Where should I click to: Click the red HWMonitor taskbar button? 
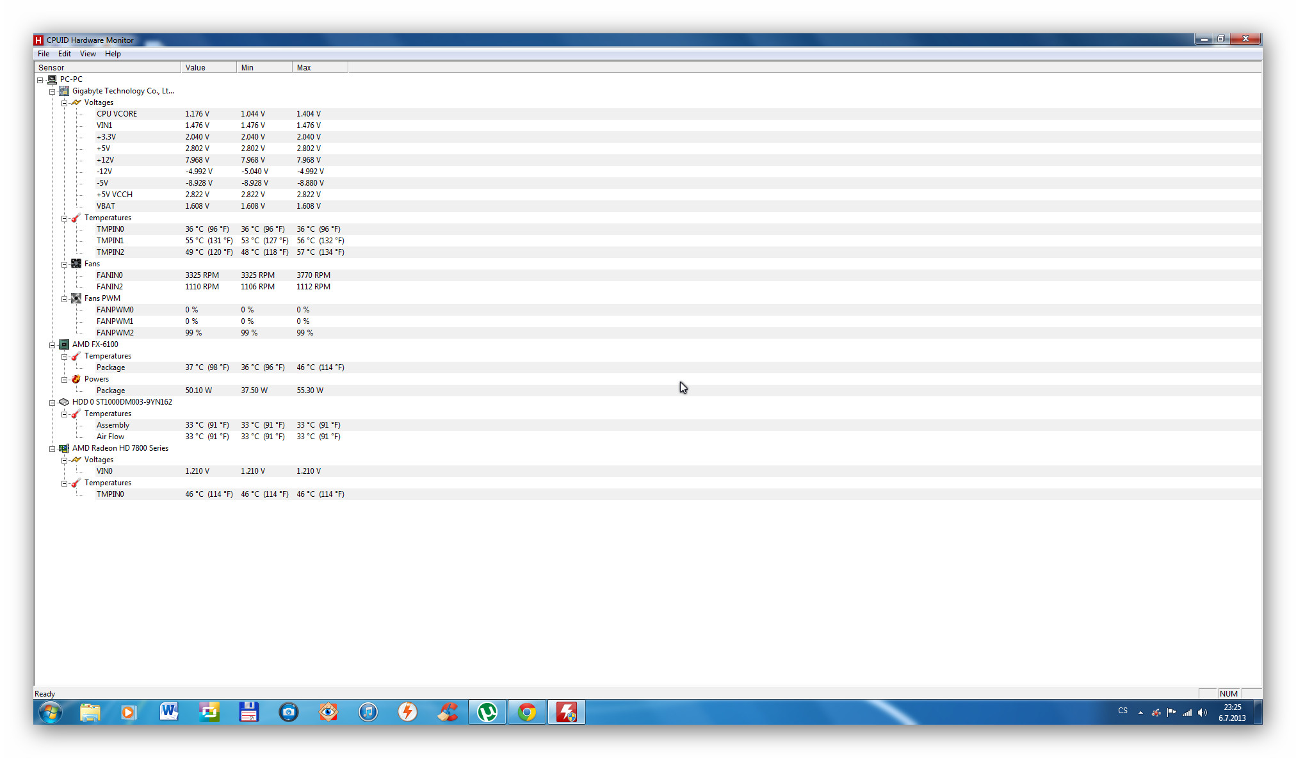(567, 712)
